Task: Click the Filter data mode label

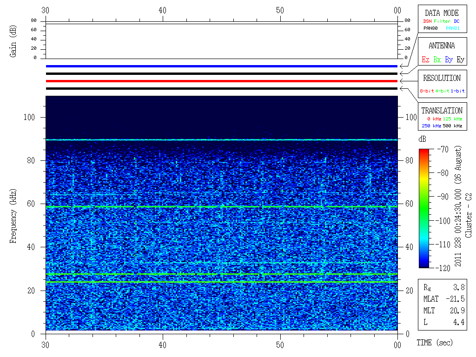Action: click(442, 21)
